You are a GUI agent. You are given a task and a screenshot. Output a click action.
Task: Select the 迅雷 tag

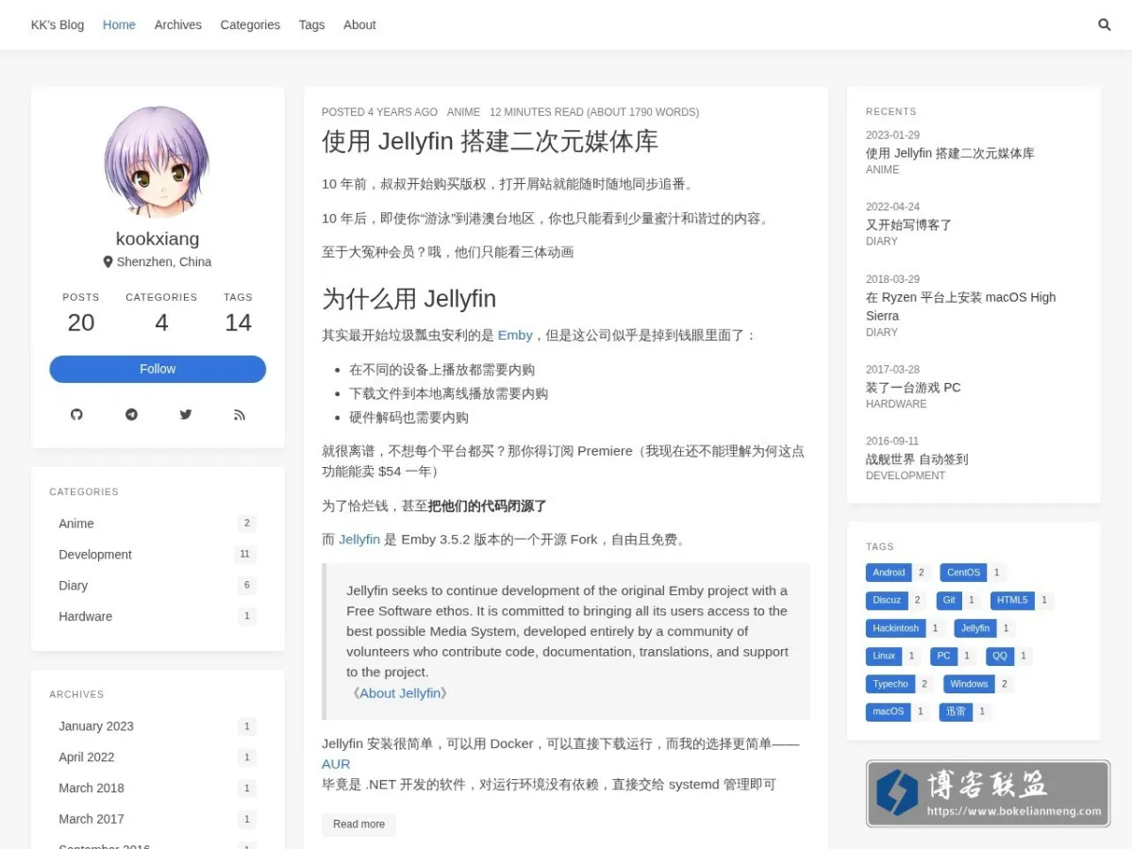pos(956,711)
